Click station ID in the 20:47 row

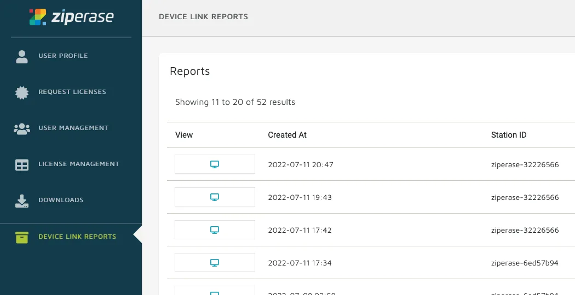tap(525, 164)
